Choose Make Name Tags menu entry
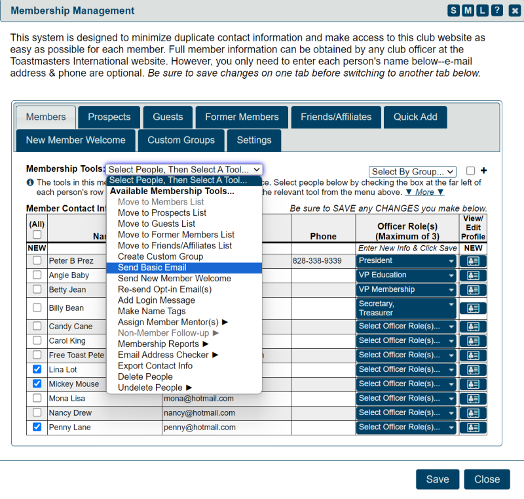This screenshot has height=499, width=524. [184, 311]
